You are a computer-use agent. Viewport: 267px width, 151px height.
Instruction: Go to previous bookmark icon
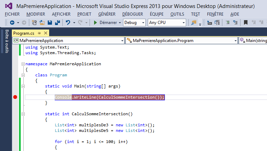click(x=254, y=23)
